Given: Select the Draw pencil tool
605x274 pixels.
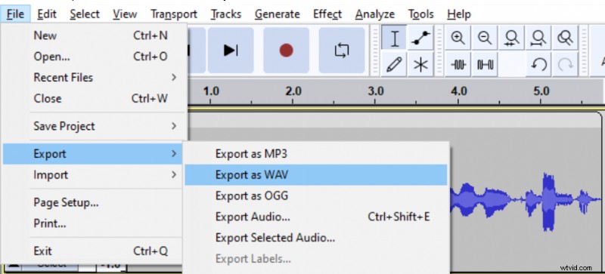Looking at the screenshot, I should coord(394,64).
